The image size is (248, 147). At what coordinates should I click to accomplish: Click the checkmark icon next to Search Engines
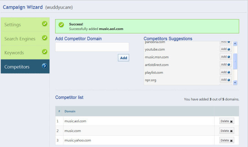point(44,38)
